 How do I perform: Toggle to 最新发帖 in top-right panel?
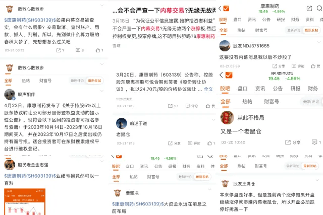311,30
